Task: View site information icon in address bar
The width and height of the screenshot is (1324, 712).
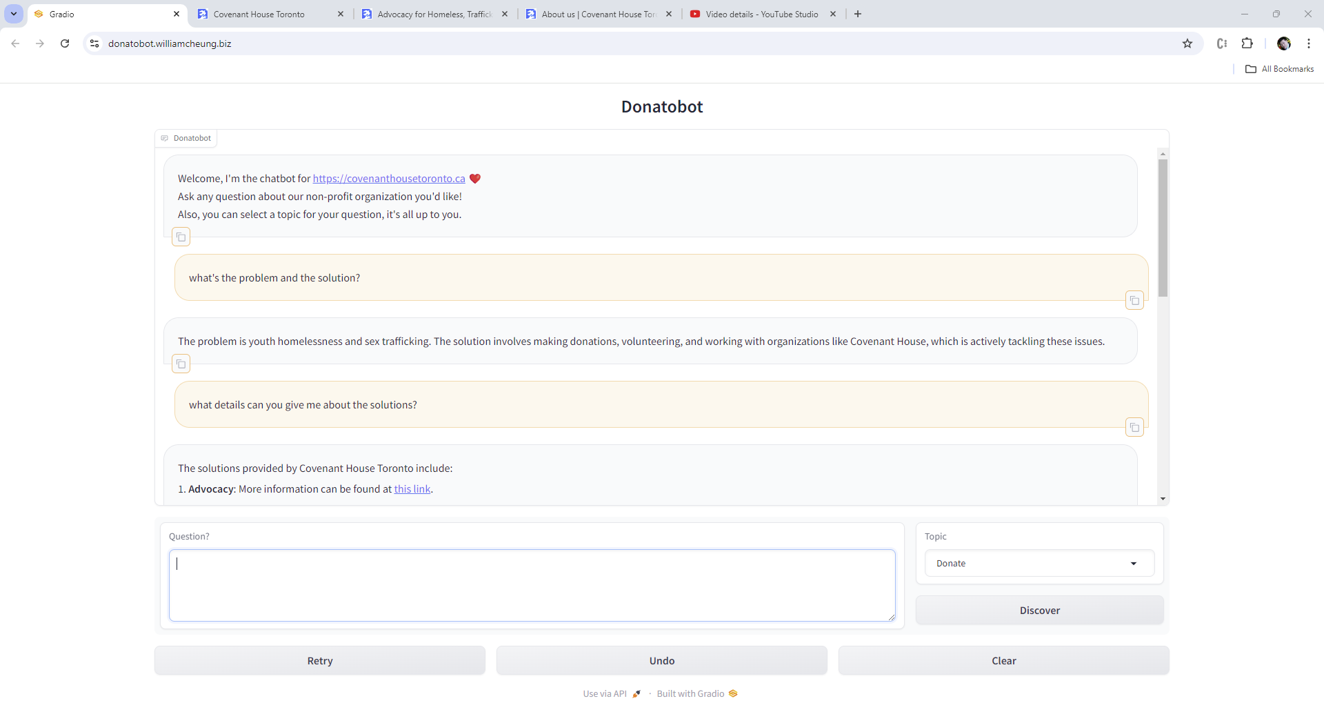Action: point(94,43)
